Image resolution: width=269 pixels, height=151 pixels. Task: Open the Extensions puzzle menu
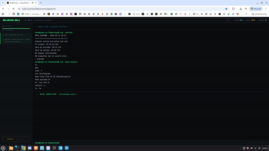point(233,9)
